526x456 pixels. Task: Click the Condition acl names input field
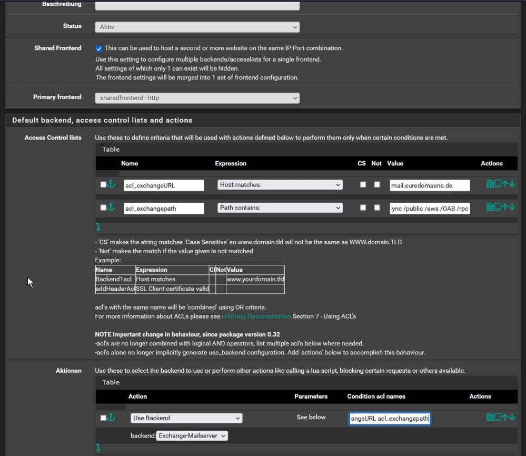pos(390,419)
